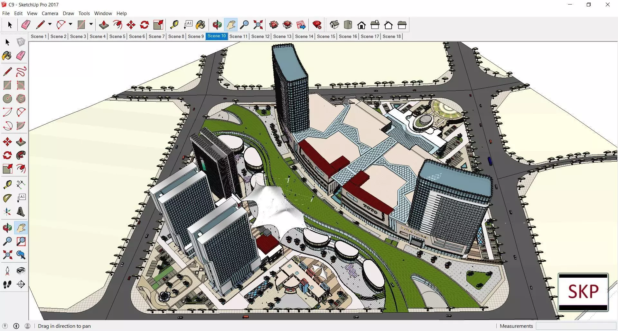Switch to the Scene 12 tab
Image resolution: width=618 pixels, height=331 pixels.
click(260, 36)
